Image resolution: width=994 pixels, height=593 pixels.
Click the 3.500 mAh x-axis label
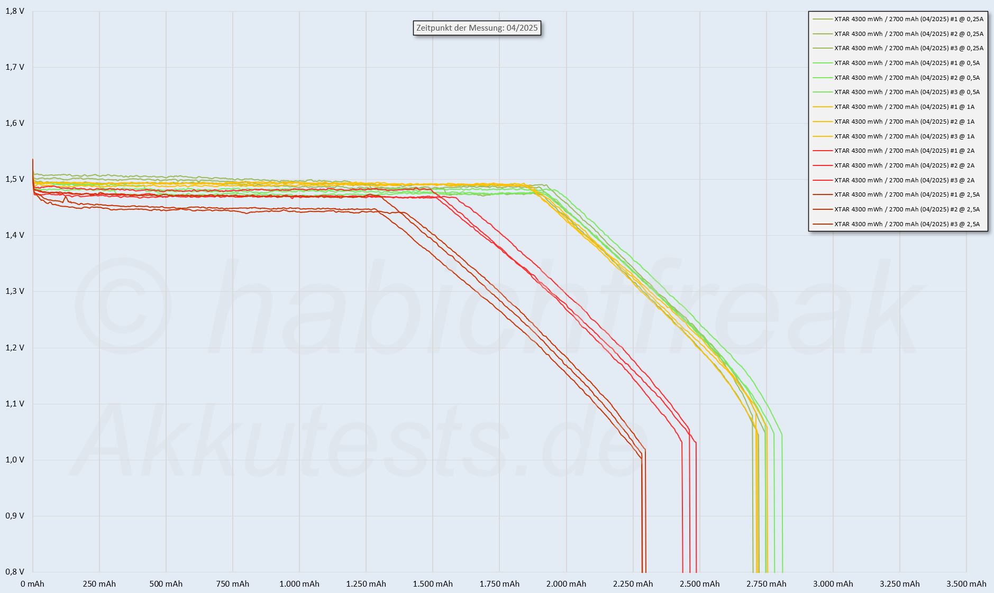point(966,584)
